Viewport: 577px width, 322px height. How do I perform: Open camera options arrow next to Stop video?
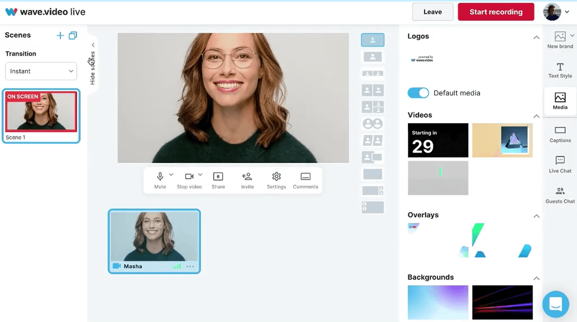click(x=200, y=175)
